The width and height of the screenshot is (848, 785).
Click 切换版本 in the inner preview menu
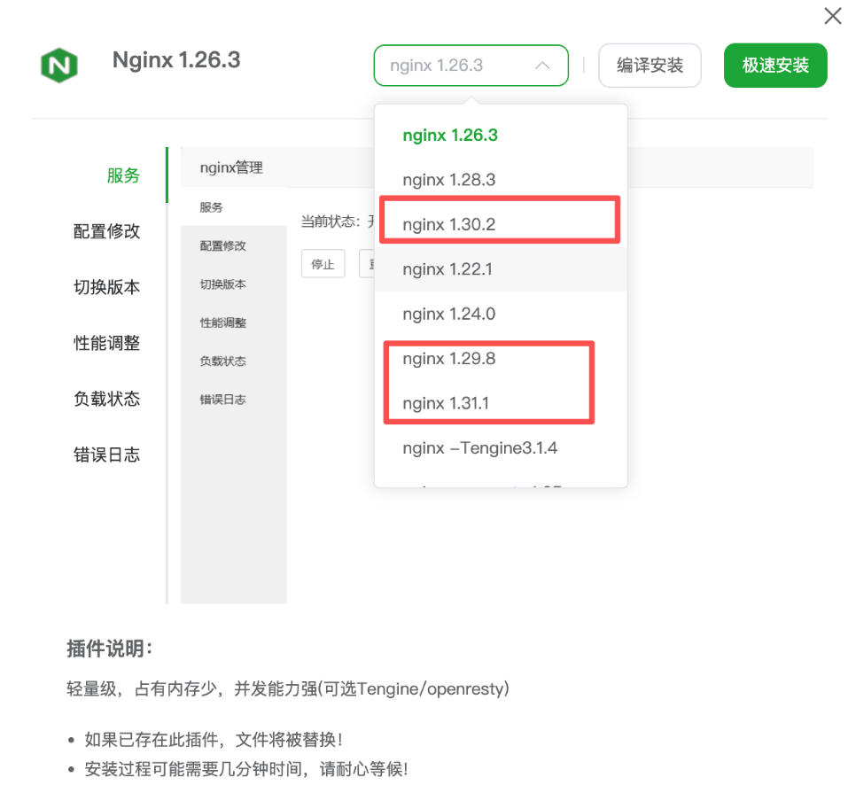pos(222,284)
